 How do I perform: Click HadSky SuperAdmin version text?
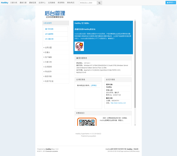click(x=88, y=134)
